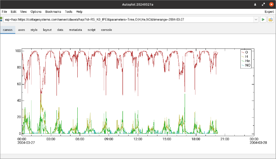Click the red O line swatch in legend
The image size is (276, 159).
click(243, 52)
